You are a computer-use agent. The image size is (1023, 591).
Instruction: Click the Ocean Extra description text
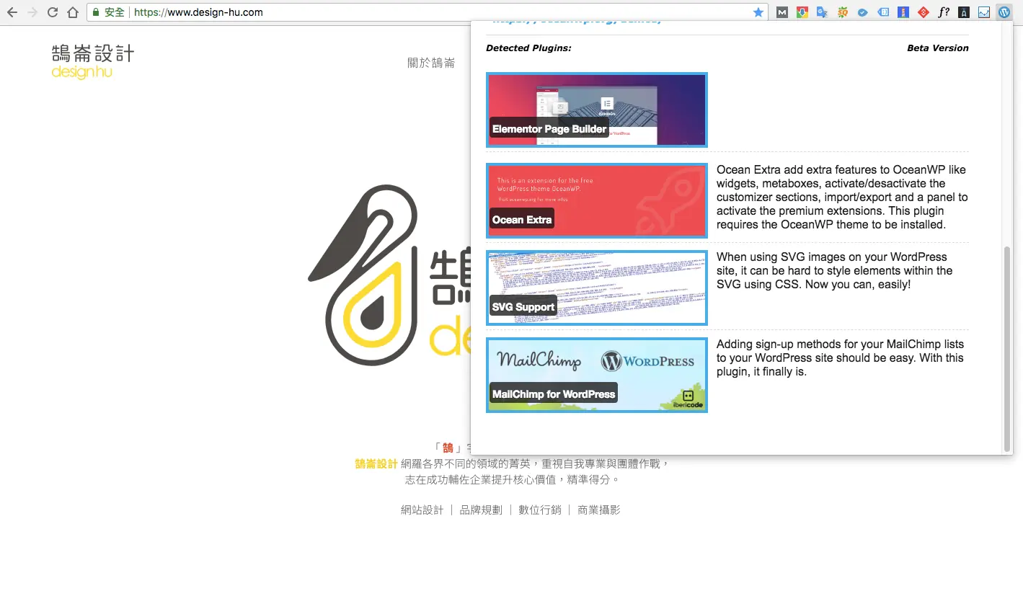[842, 197]
